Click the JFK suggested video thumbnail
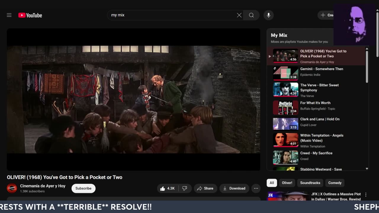 [288, 196]
